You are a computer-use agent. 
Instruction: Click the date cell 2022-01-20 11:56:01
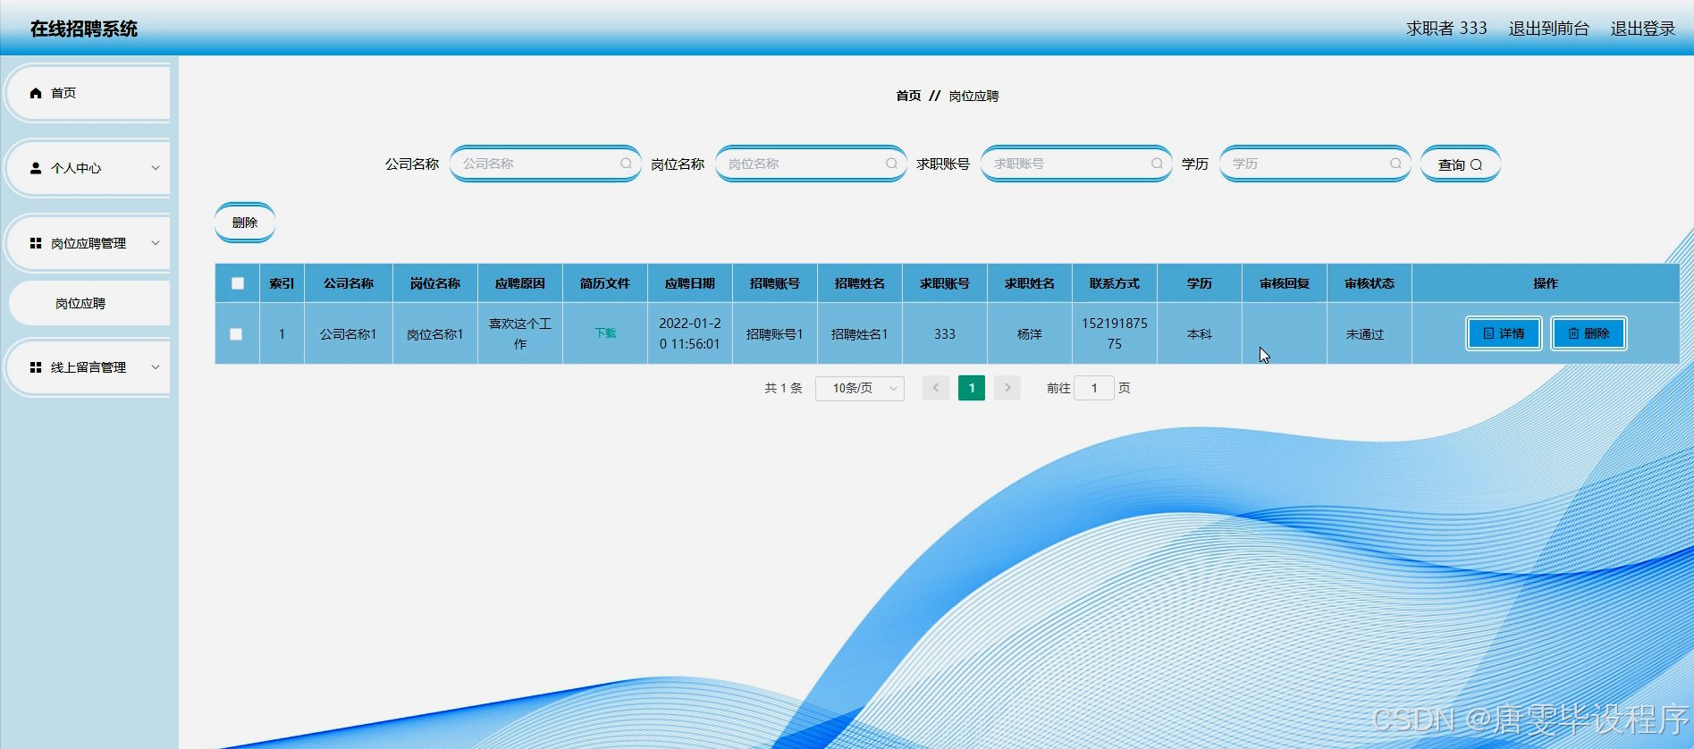690,333
